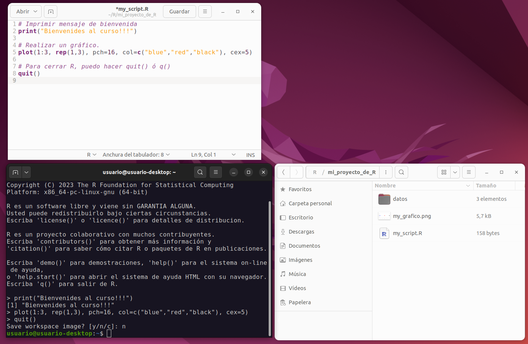Open the tab width dropdown
Screen dimensions: 528x344
tap(136, 155)
